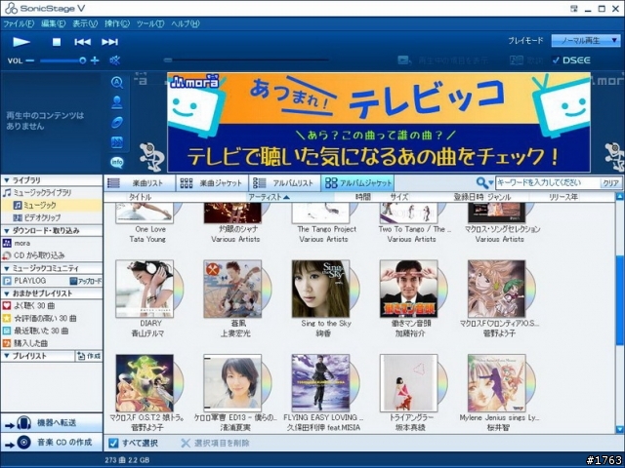This screenshot has width=625, height=468.
Task: Sort by the タイトル column header
Action: coord(140,197)
